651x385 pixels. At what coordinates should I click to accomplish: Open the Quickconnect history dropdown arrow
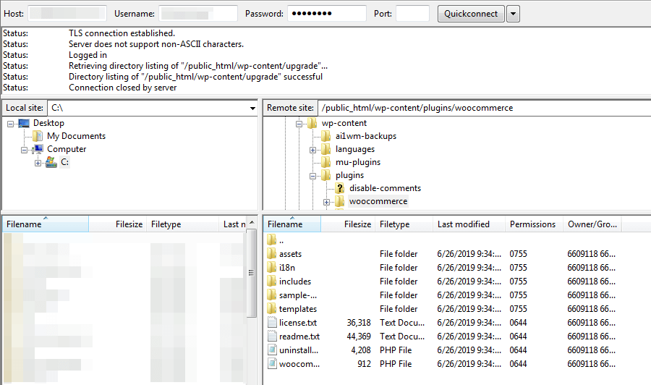click(x=513, y=14)
